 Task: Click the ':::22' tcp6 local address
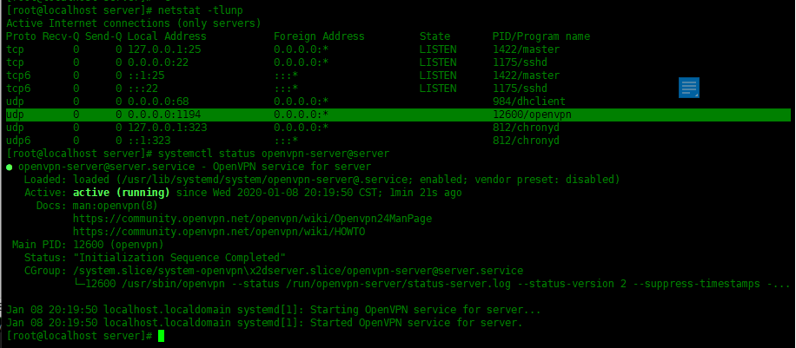coord(143,89)
